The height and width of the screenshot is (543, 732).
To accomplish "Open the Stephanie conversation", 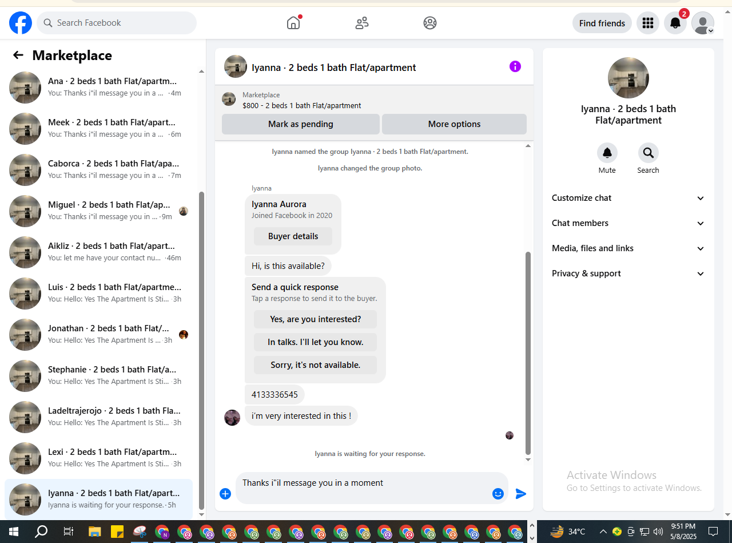I will 98,375.
